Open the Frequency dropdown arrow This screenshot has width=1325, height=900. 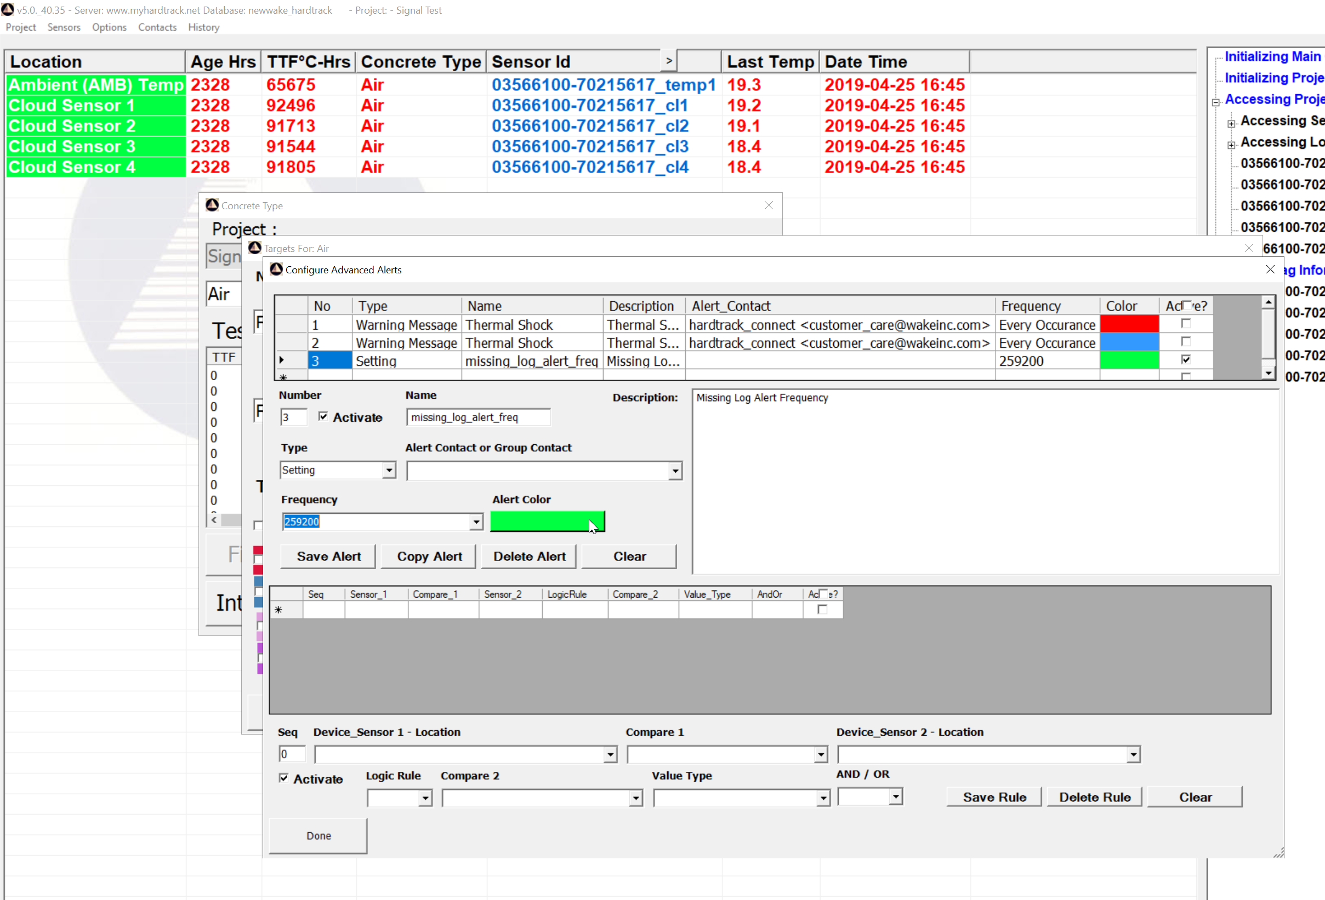(476, 522)
